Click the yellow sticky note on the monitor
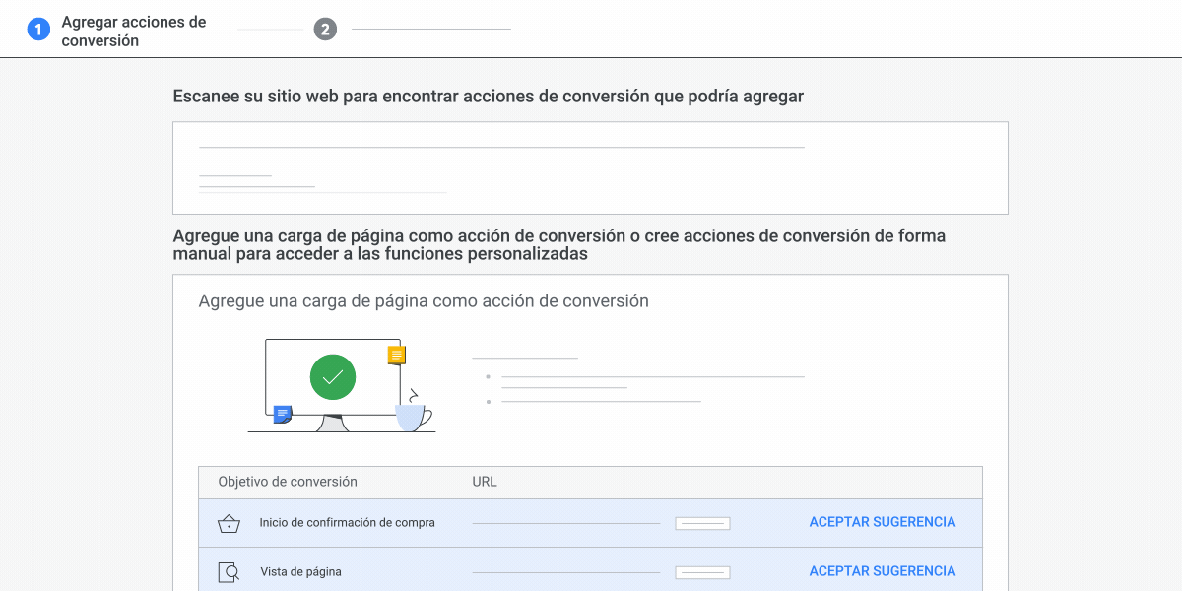Screen dimensions: 1182x591 [397, 355]
